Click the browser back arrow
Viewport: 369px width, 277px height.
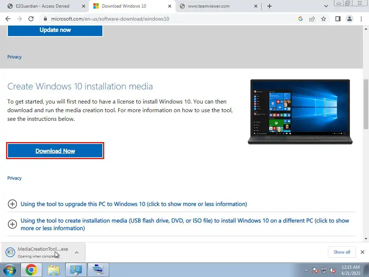tap(8, 19)
